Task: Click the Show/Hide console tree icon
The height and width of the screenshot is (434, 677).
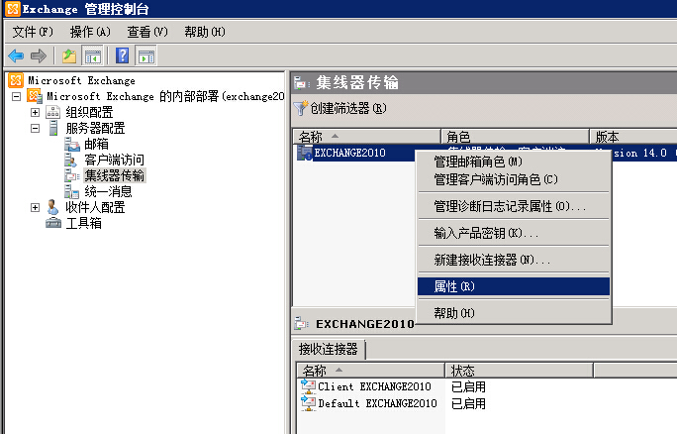Action: click(92, 55)
